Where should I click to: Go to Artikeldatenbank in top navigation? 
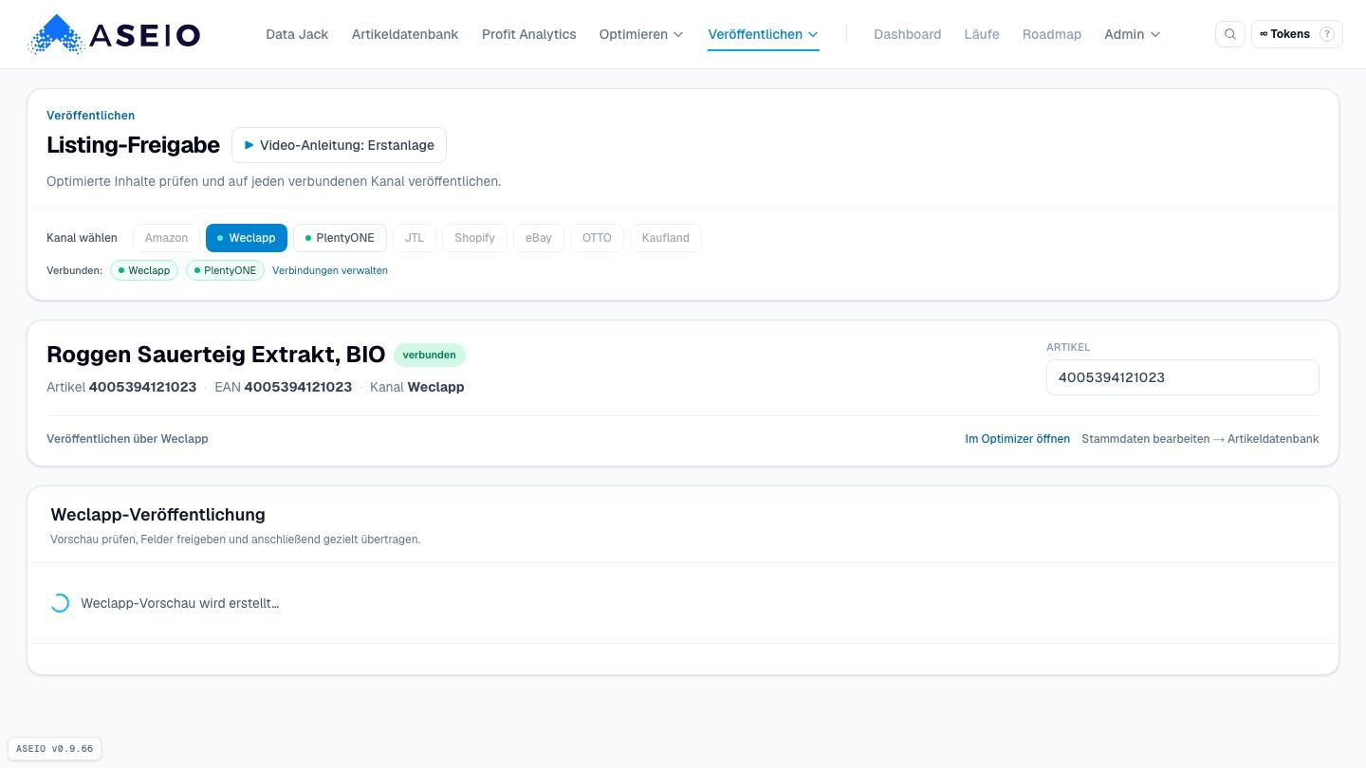click(x=405, y=34)
